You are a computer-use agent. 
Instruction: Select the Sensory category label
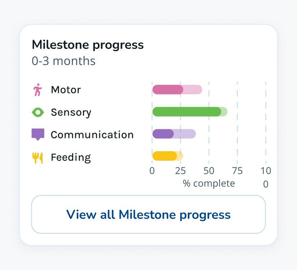click(71, 112)
